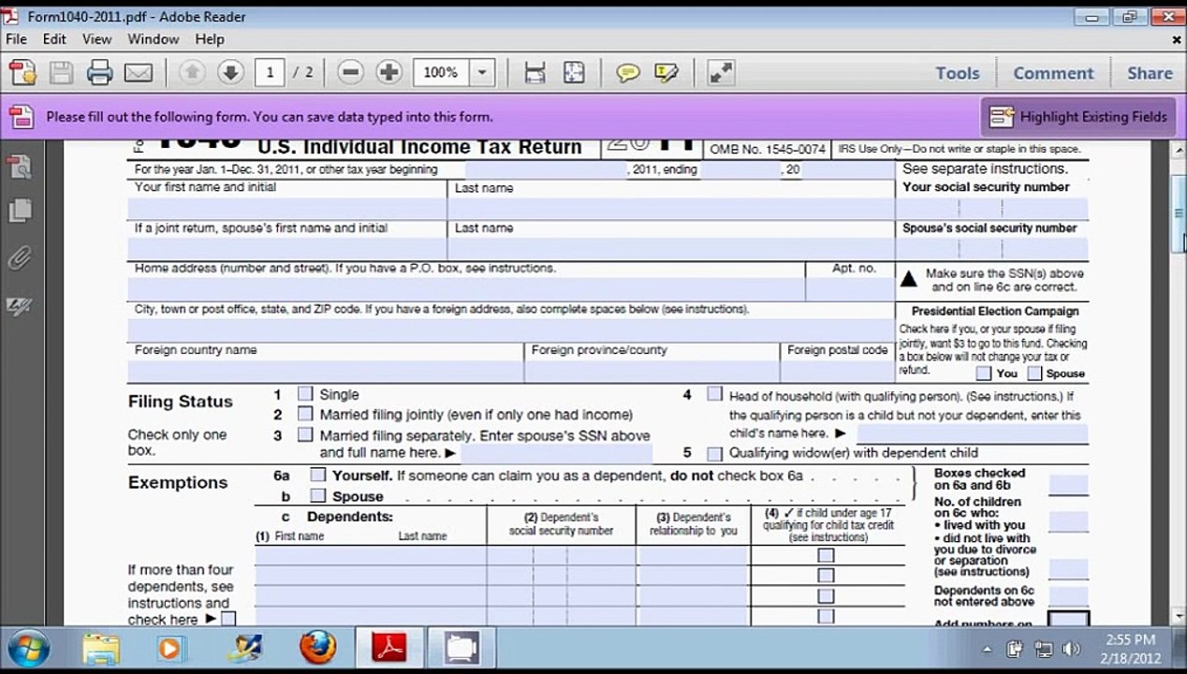Click the Save file icon
Screen dimensions: 1187x674
tap(61, 72)
